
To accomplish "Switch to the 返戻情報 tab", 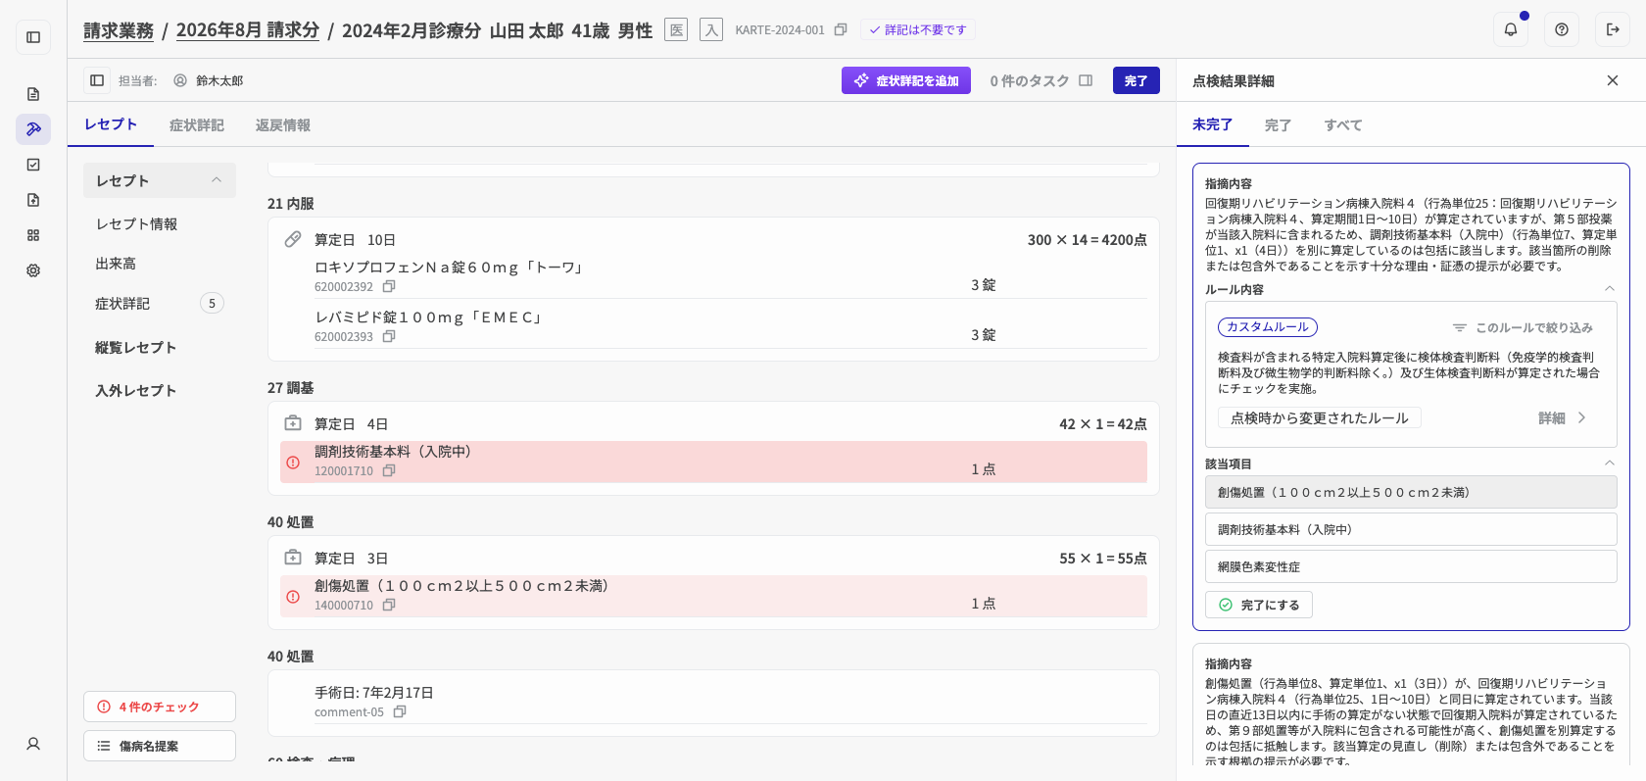I will pyautogui.click(x=283, y=125).
